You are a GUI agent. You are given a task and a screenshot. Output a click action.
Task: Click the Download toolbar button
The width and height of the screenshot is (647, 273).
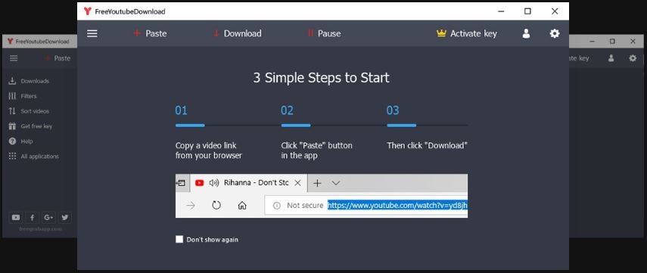(238, 33)
